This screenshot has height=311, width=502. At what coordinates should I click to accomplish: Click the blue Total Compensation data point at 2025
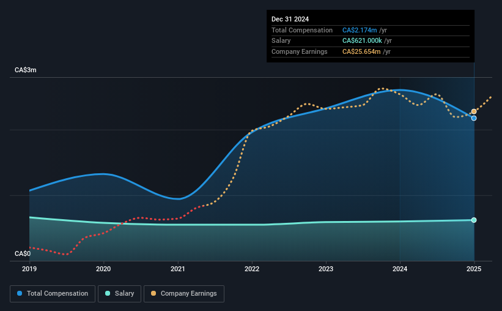(x=474, y=118)
